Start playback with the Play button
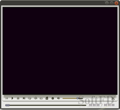 tap(12, 98)
